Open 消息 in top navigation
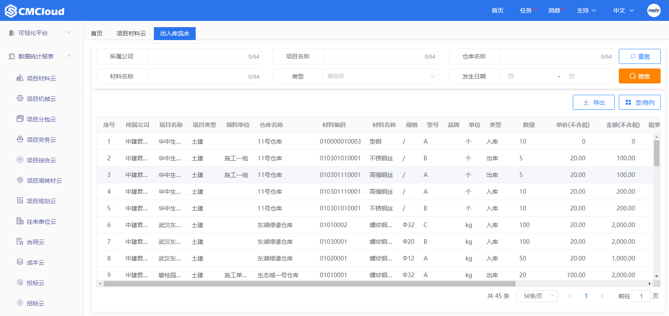The image size is (669, 316). click(x=554, y=10)
